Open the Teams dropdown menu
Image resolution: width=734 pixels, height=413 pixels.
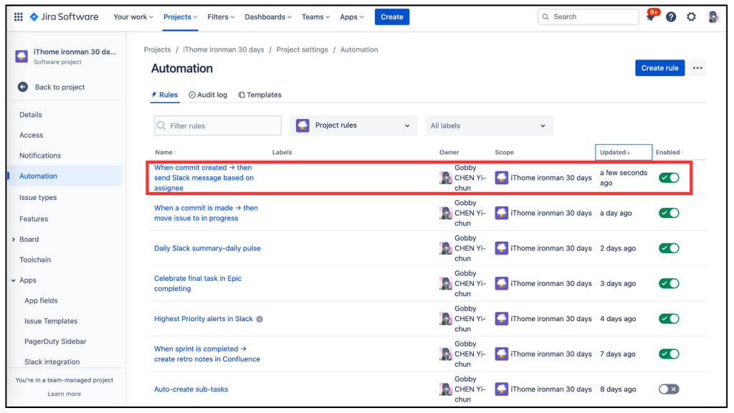pos(315,17)
